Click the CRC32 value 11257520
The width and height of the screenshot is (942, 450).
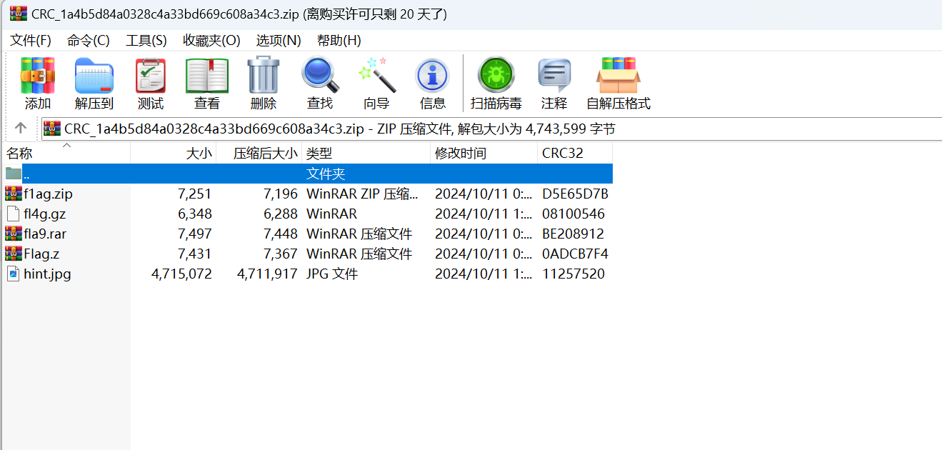pos(573,274)
